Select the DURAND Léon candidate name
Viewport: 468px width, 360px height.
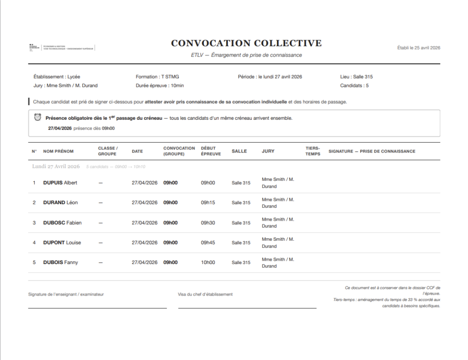(60, 202)
